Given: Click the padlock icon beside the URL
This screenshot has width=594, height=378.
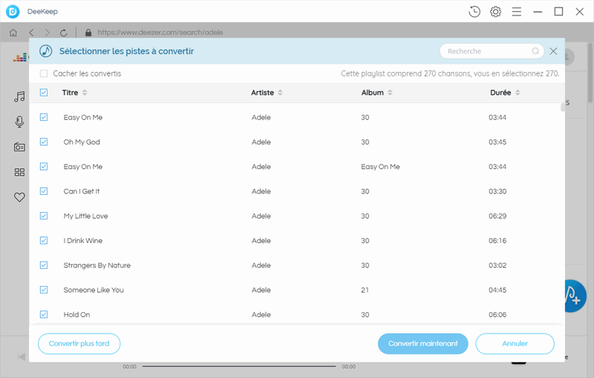Looking at the screenshot, I should [x=88, y=33].
